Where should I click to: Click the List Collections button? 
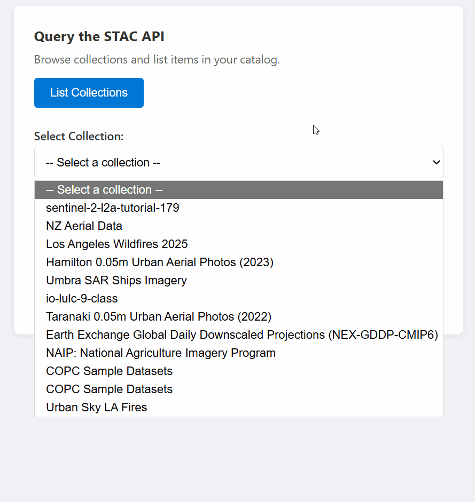pos(89,93)
